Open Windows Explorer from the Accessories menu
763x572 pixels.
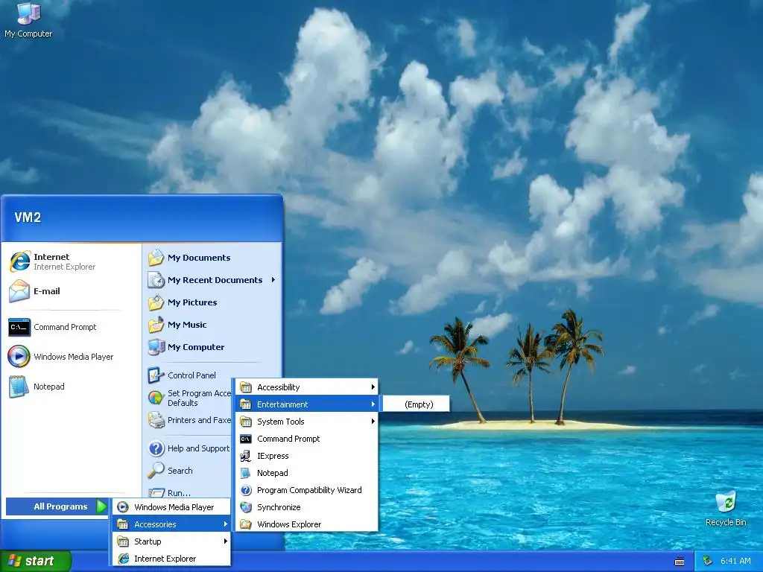coord(306,524)
